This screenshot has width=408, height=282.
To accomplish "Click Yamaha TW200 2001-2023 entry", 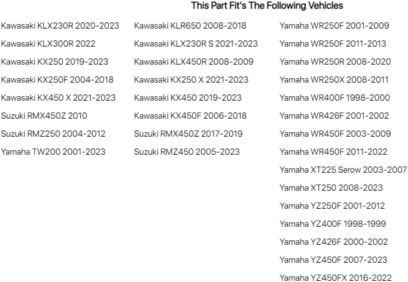I will 53,152.
